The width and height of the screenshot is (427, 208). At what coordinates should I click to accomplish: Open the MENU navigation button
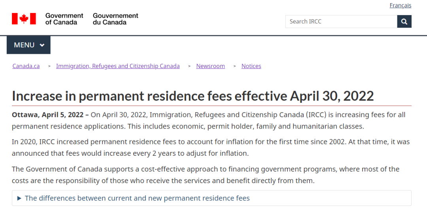click(x=28, y=45)
